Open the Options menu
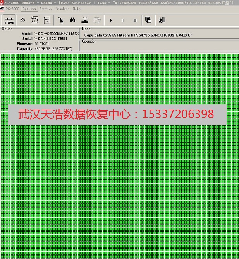Viewport: 239px width, 259px height. pyautogui.click(x=29, y=9)
